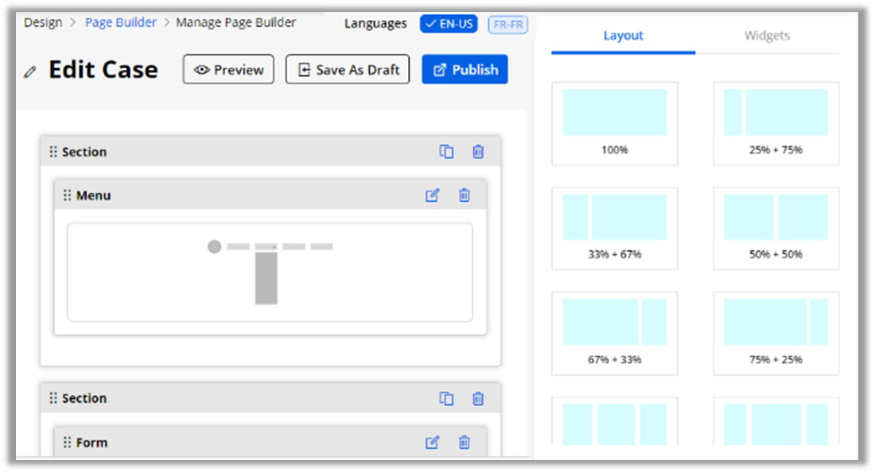Switch to FR-FR language

click(507, 24)
